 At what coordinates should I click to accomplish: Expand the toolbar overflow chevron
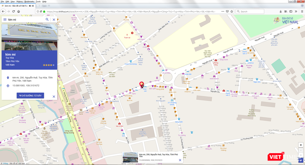coord(296,11)
